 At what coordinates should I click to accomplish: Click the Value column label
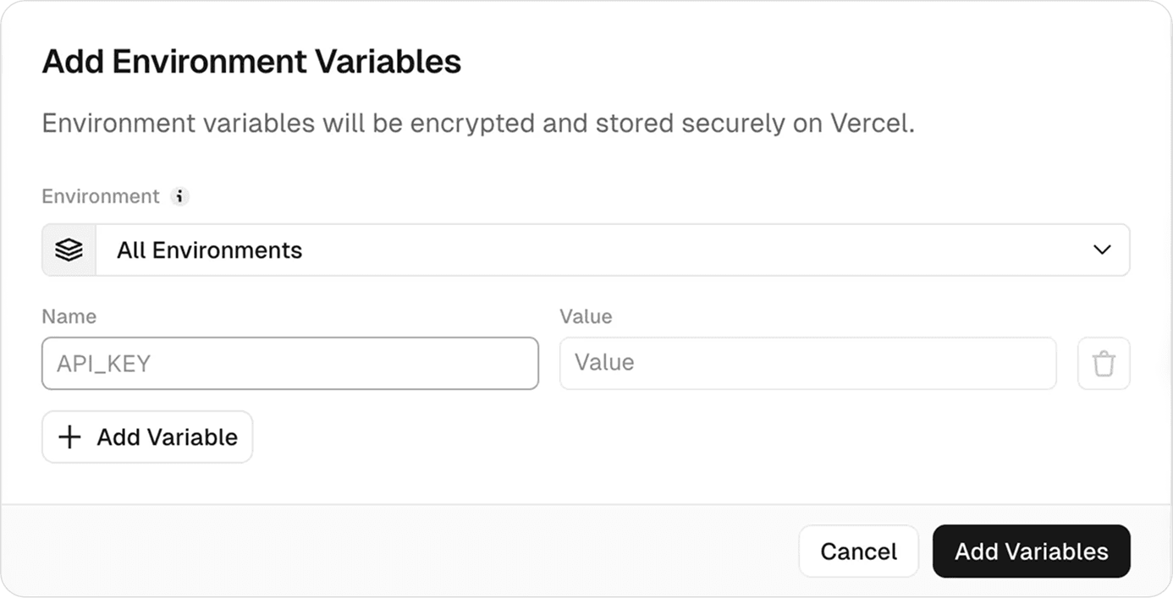tap(586, 316)
